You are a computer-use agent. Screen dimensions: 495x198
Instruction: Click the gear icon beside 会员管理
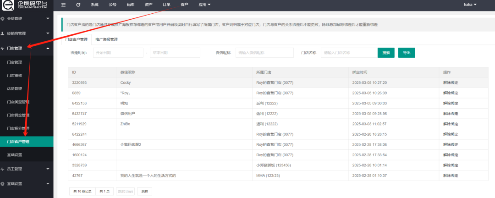point(3,19)
